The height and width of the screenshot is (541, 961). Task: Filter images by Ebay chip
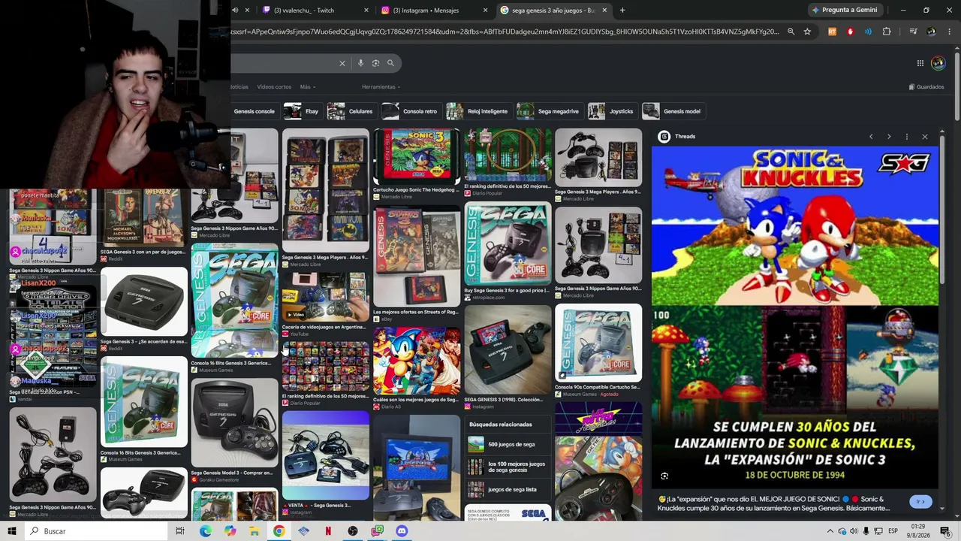tap(303, 111)
